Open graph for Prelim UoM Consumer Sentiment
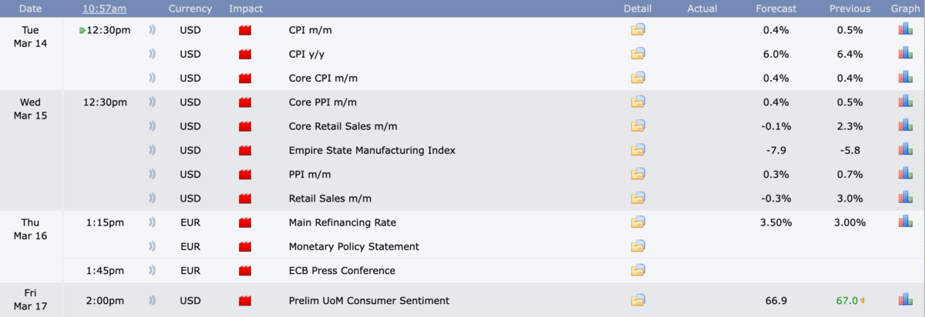The image size is (925, 317). pos(905,300)
